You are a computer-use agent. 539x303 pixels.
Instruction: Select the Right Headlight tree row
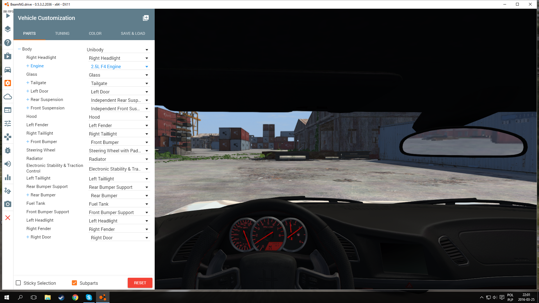[x=41, y=58]
